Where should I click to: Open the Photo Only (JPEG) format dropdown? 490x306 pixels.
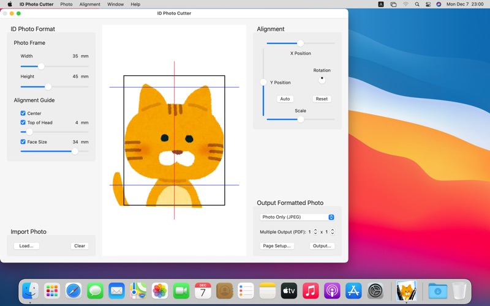pyautogui.click(x=297, y=217)
